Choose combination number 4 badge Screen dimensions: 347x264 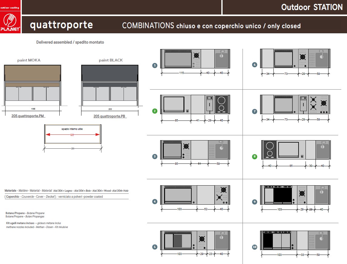(155, 201)
